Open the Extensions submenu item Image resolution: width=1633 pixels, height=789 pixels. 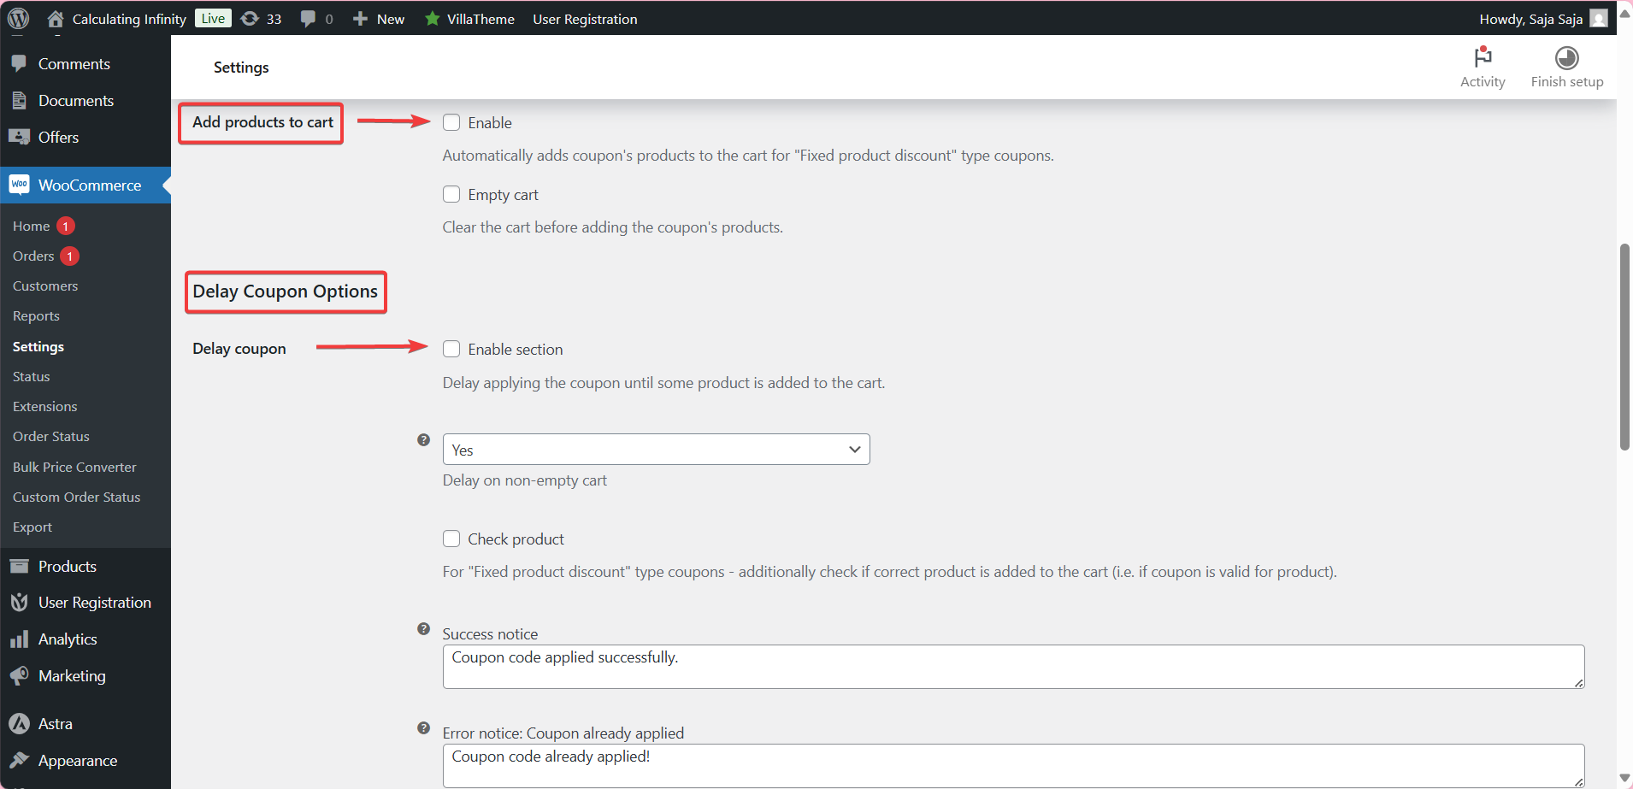click(45, 406)
